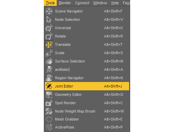174x132 pixels.
Task: Close the open Tools menu header
Action: (x=50, y=3)
